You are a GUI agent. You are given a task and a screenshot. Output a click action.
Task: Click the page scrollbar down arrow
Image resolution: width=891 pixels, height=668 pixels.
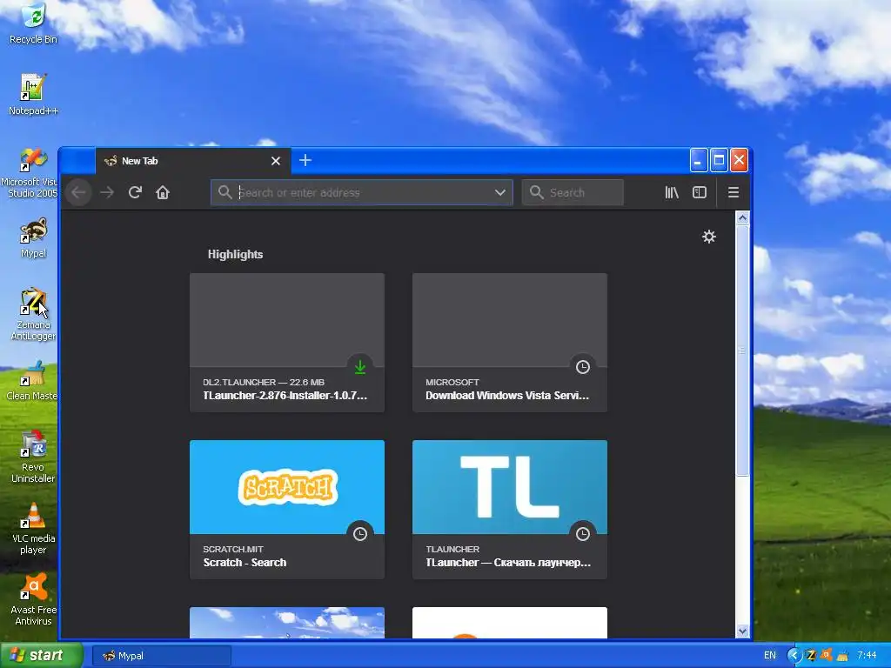(x=742, y=631)
